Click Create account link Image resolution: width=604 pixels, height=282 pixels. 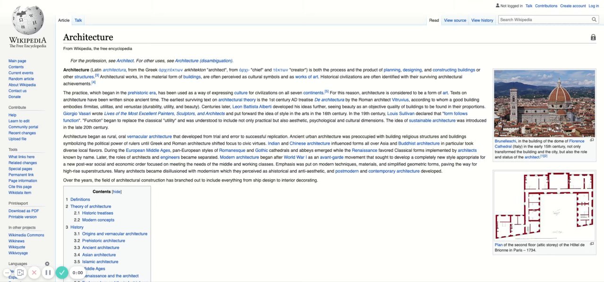(573, 6)
